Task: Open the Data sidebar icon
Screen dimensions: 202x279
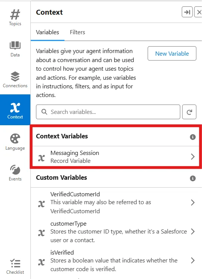Action: [15, 49]
